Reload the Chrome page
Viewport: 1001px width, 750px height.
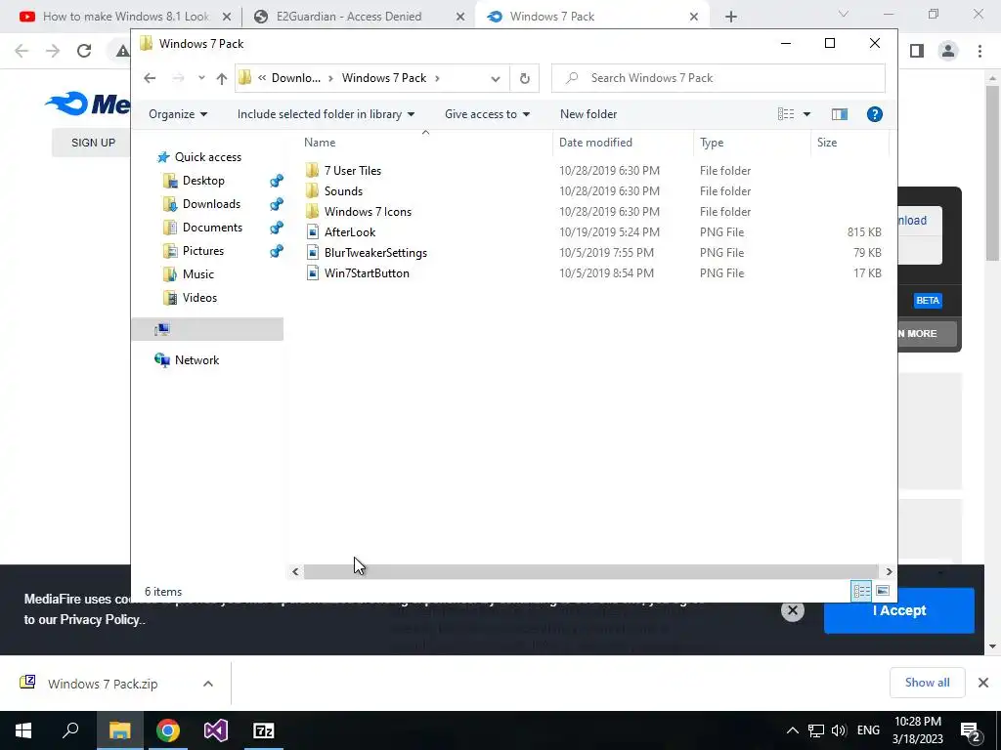point(84,51)
